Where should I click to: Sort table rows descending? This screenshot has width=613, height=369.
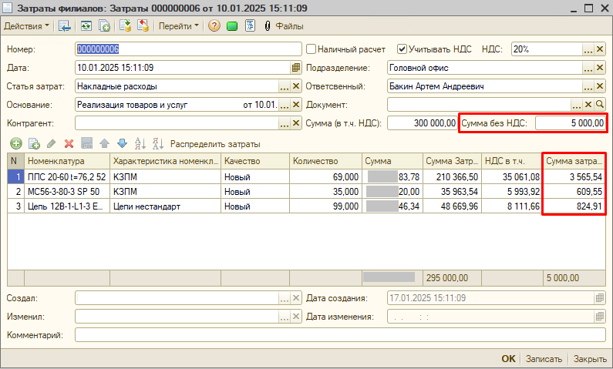(x=158, y=144)
